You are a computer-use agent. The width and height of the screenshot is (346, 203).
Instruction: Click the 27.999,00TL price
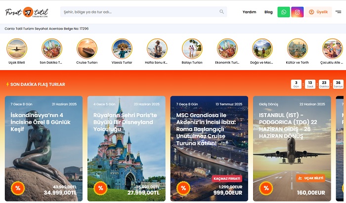[143, 193]
